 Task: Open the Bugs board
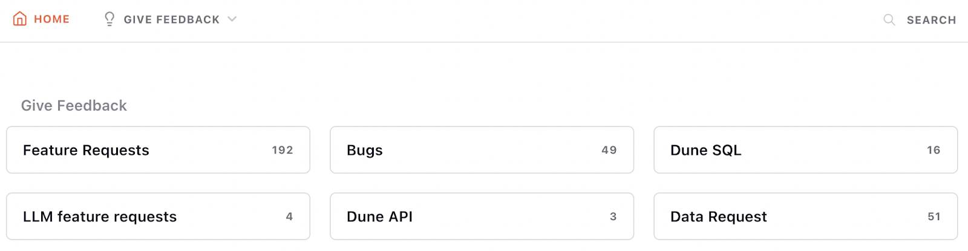pyautogui.click(x=482, y=150)
